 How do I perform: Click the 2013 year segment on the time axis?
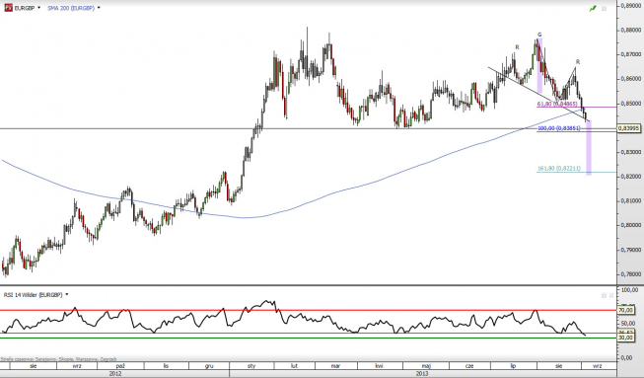[422, 373]
